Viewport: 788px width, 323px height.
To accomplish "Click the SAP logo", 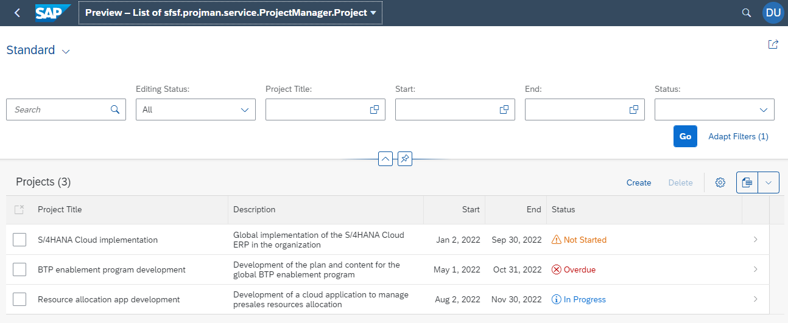I will (53, 12).
